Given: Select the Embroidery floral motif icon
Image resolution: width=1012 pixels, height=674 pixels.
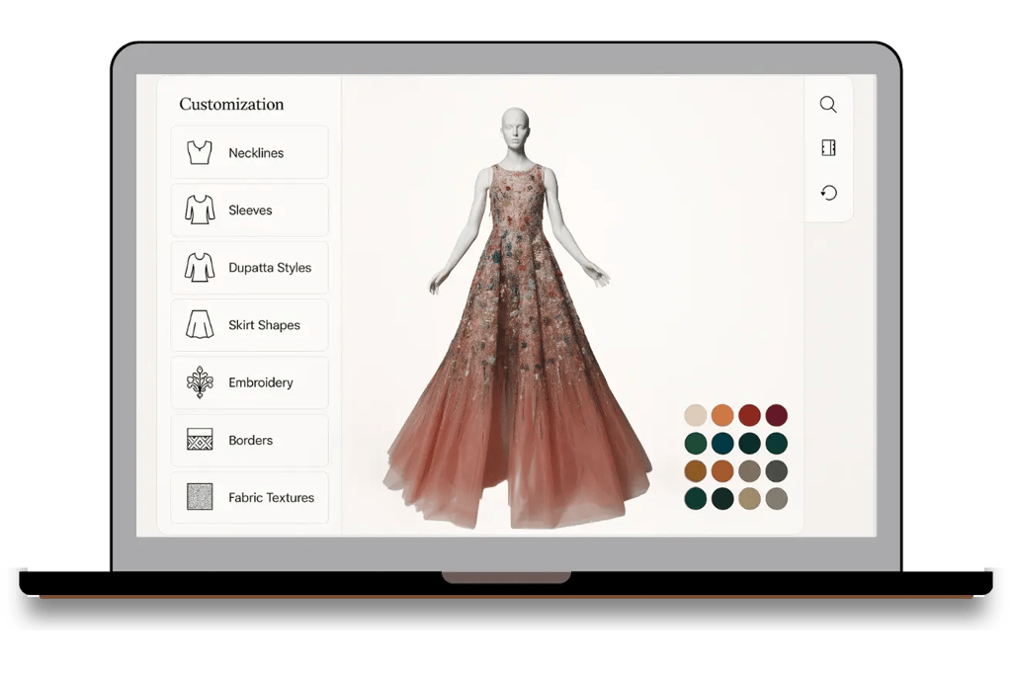Looking at the screenshot, I should coord(199,382).
